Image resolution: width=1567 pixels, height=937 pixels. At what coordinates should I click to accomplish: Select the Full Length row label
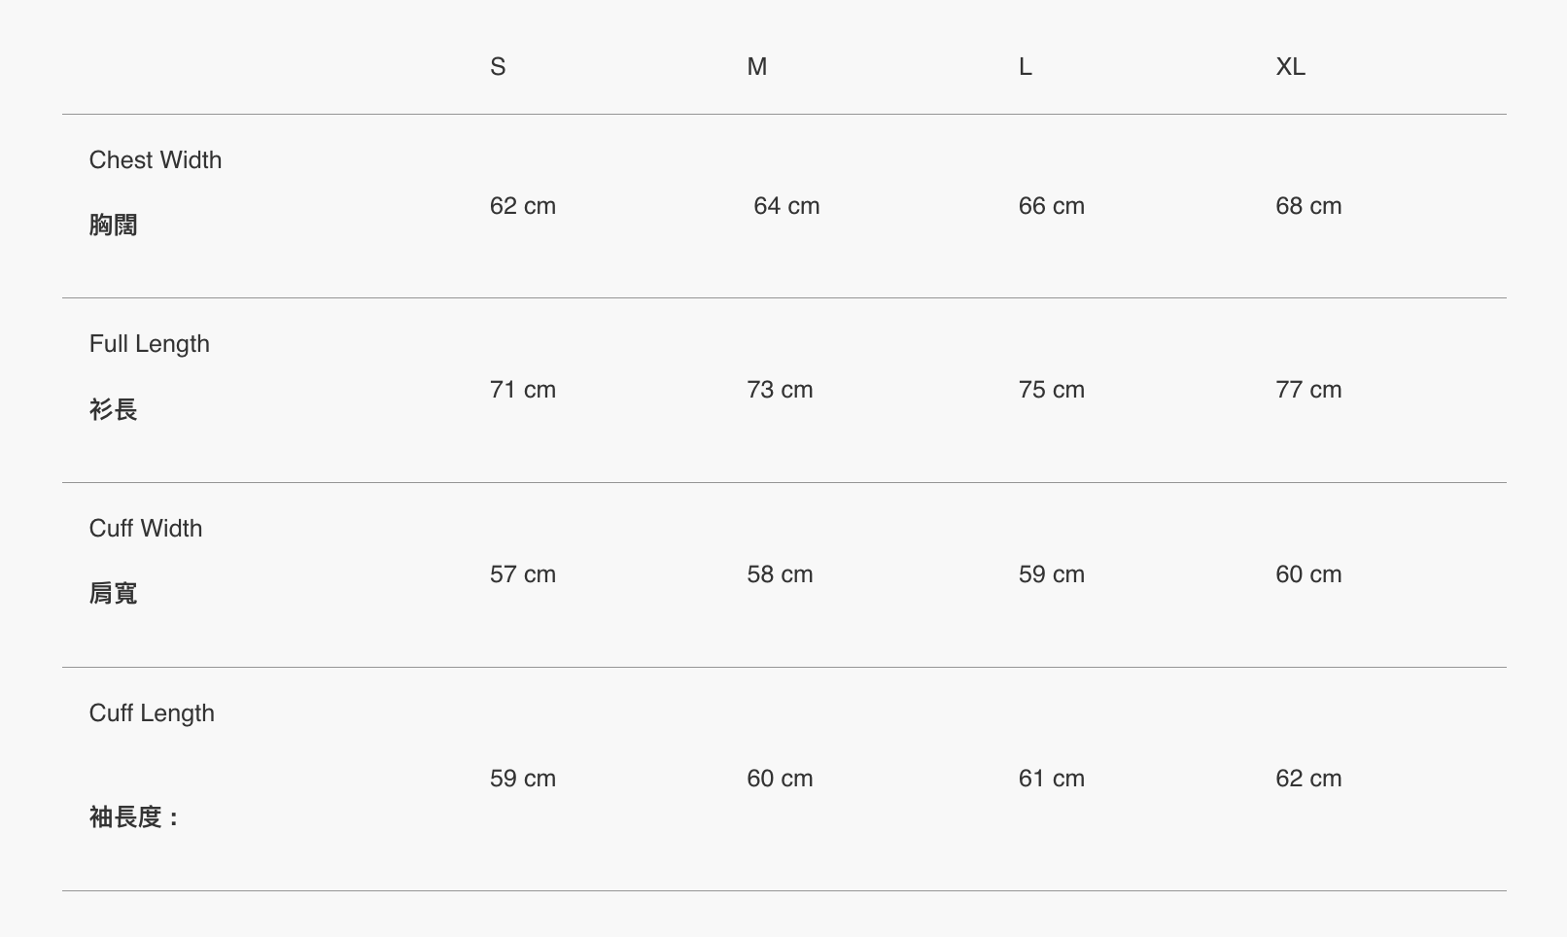pyautogui.click(x=150, y=344)
